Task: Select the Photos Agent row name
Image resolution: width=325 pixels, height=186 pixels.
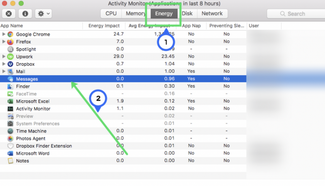Action: pos(31,138)
